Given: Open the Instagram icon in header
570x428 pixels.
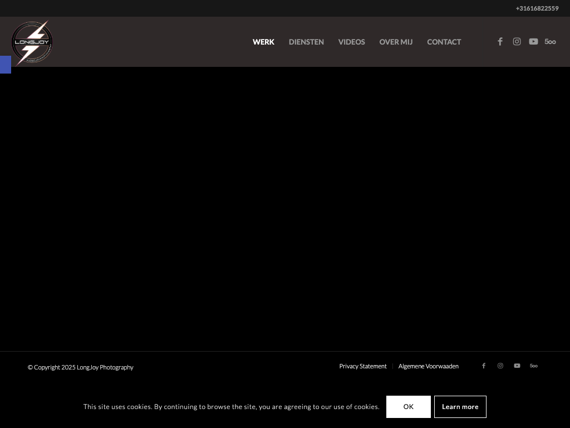Looking at the screenshot, I should point(517,42).
